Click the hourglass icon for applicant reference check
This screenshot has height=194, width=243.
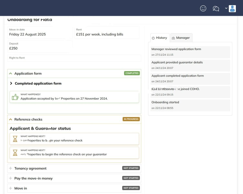[x=15, y=139]
